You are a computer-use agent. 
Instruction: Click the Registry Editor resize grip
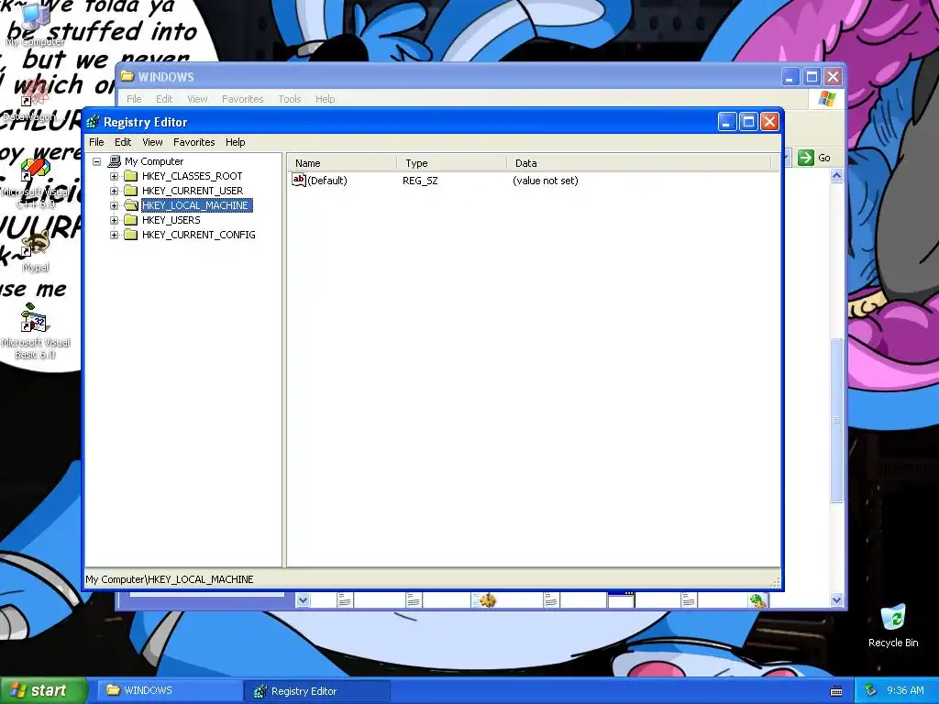tap(775, 582)
